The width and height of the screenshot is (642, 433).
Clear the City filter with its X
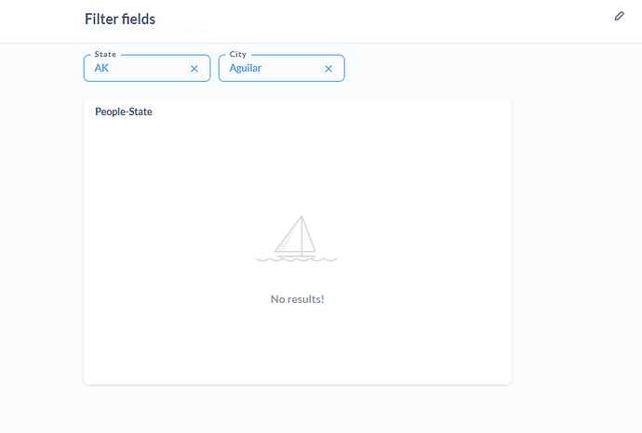pyautogui.click(x=328, y=69)
